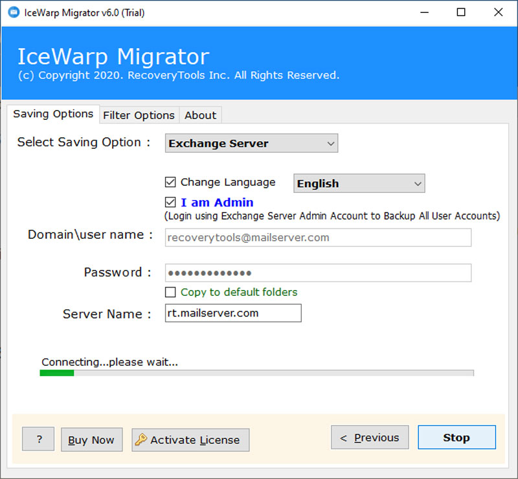Maximize the IceWarp Migrator window
Viewport: 518px width, 479px height.
(461, 12)
